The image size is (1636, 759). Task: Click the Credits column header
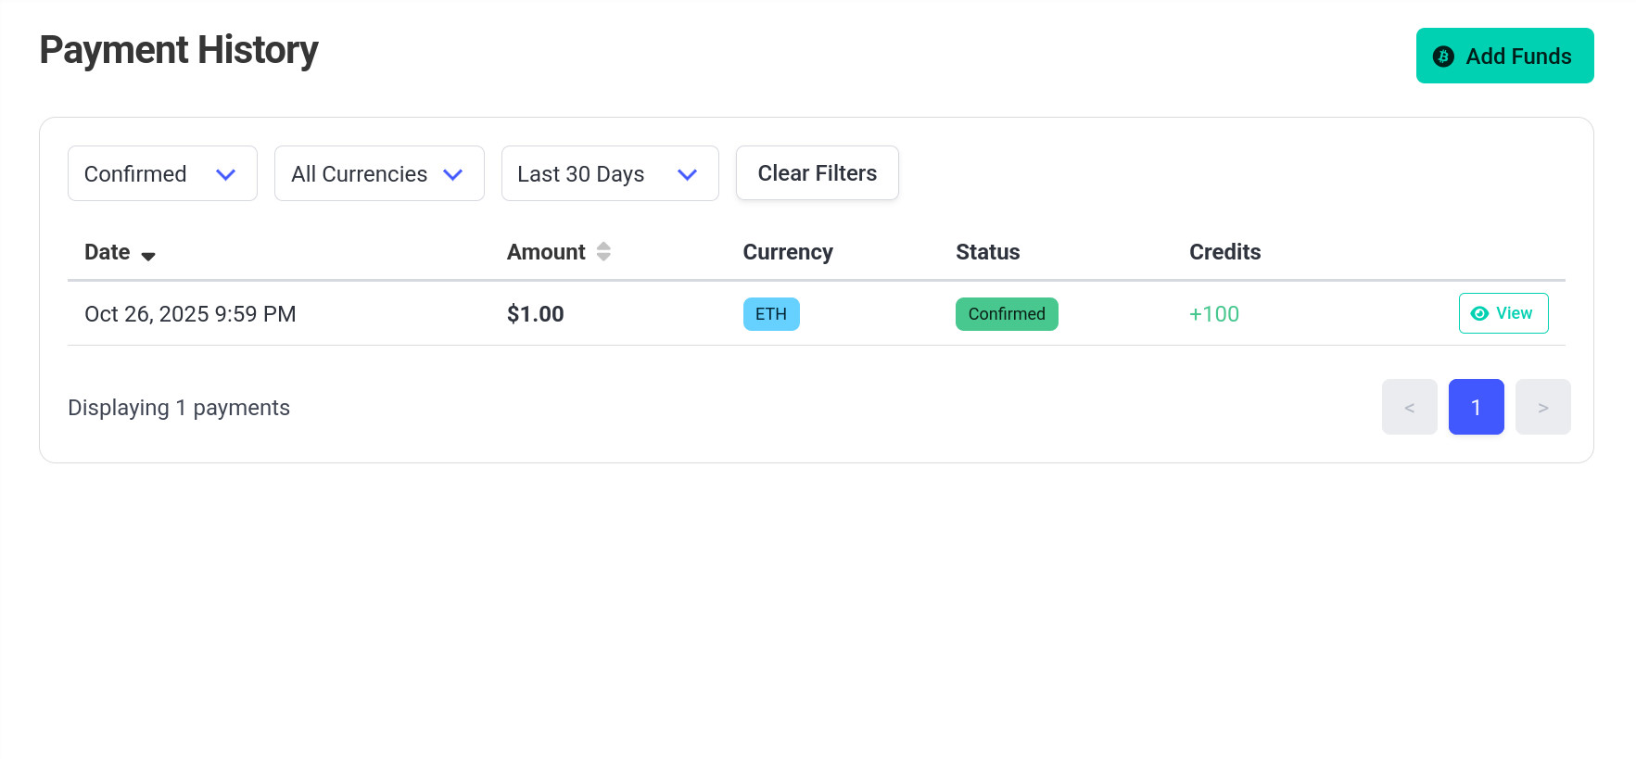[1224, 252]
